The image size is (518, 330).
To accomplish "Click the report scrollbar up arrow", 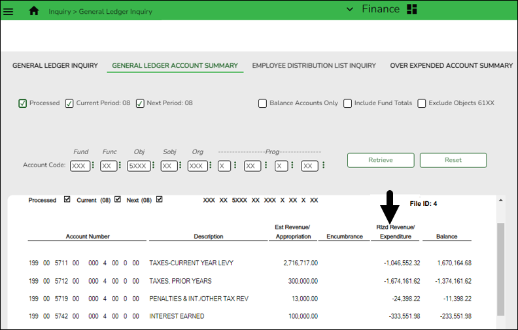I will [x=501, y=201].
